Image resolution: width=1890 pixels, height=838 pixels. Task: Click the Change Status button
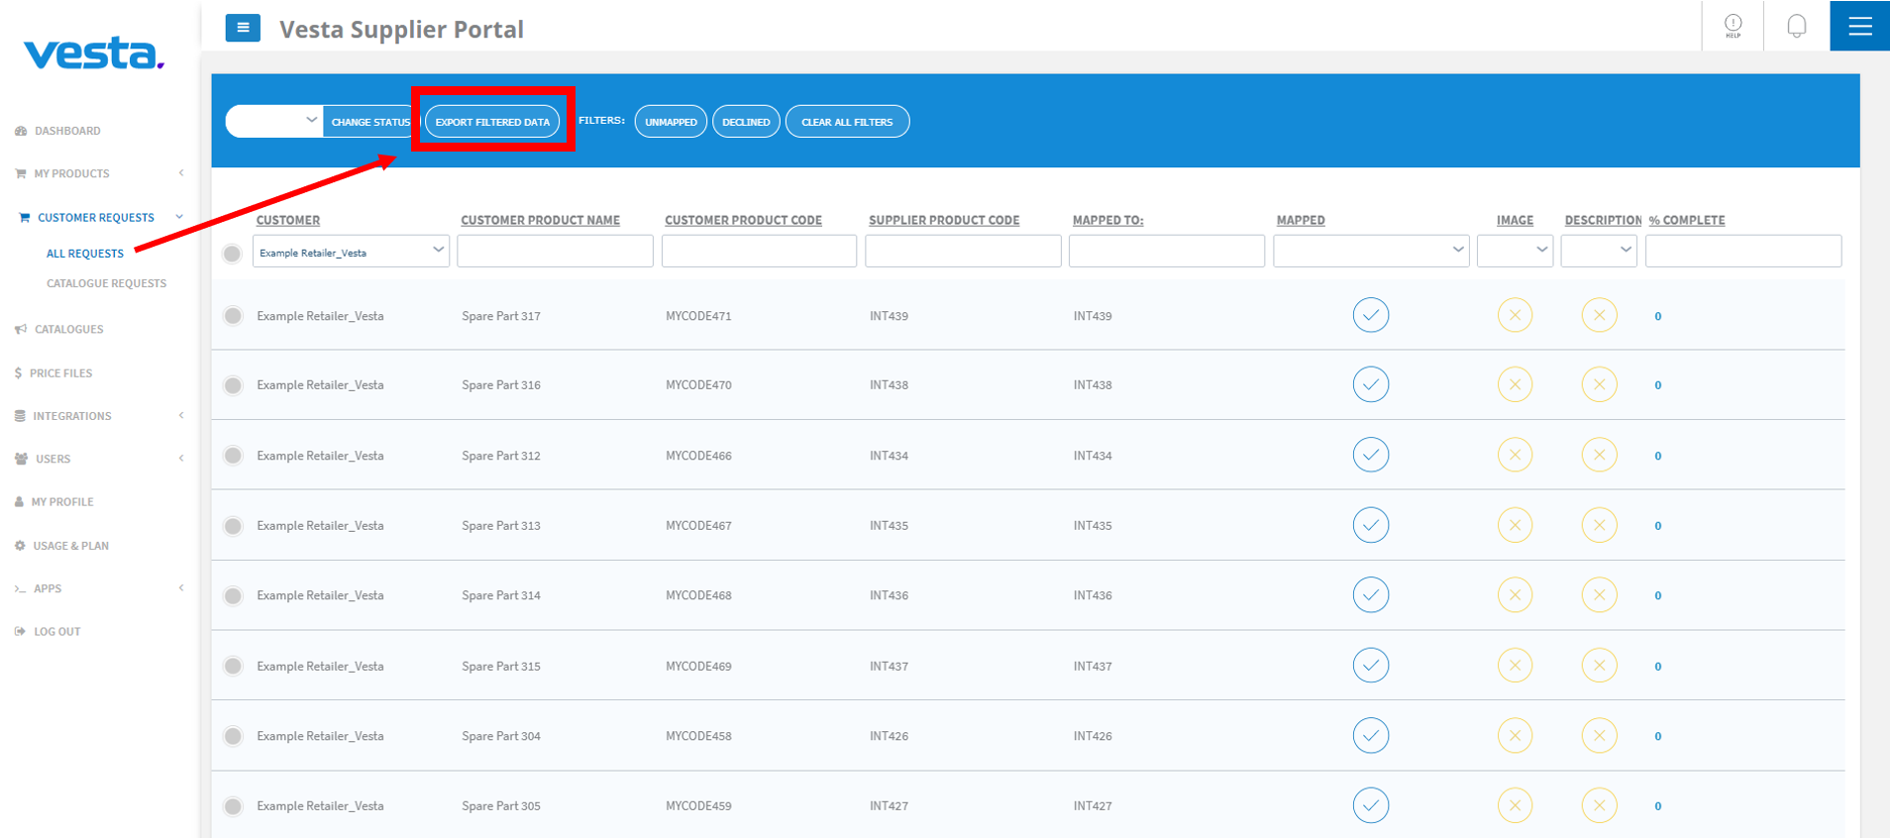point(369,122)
